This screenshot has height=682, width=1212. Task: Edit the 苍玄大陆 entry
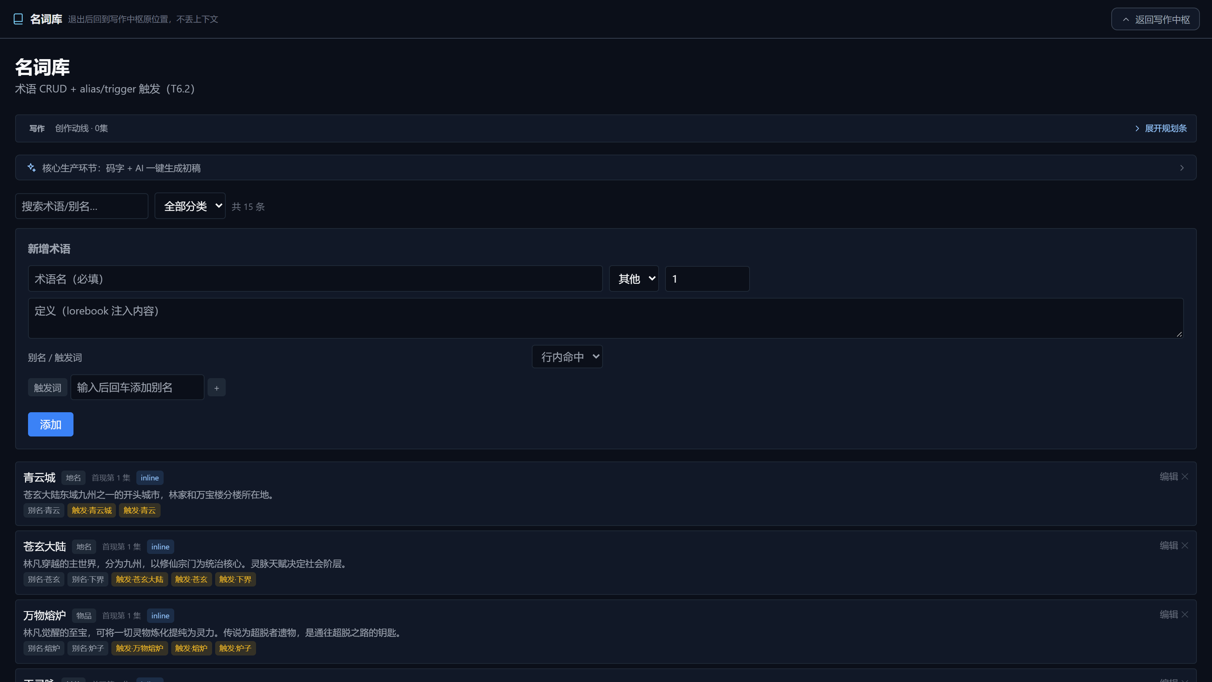(1168, 546)
